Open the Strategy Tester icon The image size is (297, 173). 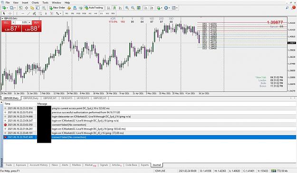44,8
